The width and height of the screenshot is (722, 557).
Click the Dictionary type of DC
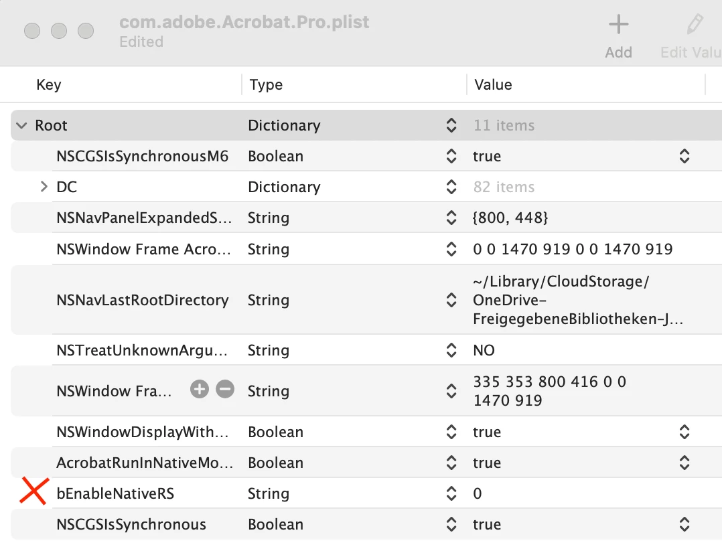pos(284,187)
